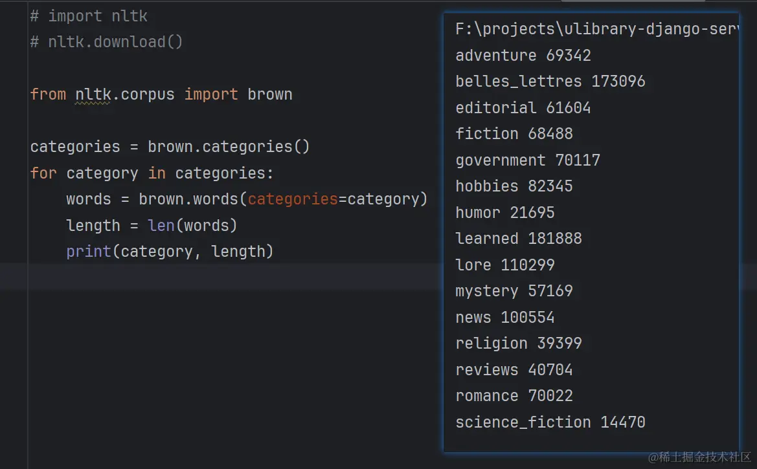
Task: Click the "print" function call
Action: [89, 252]
